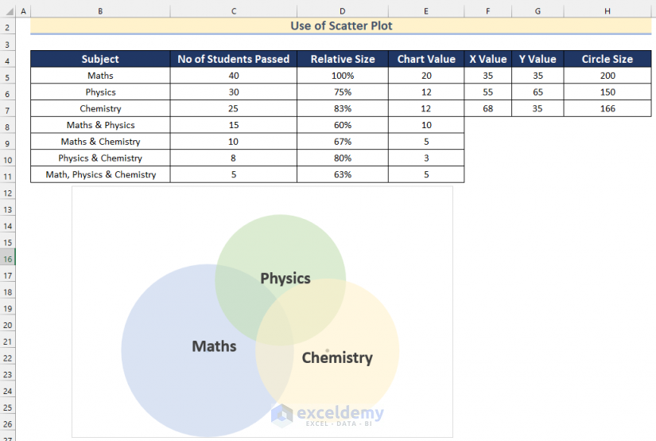
Task: Select the 'Physics' chart label
Action: (285, 279)
